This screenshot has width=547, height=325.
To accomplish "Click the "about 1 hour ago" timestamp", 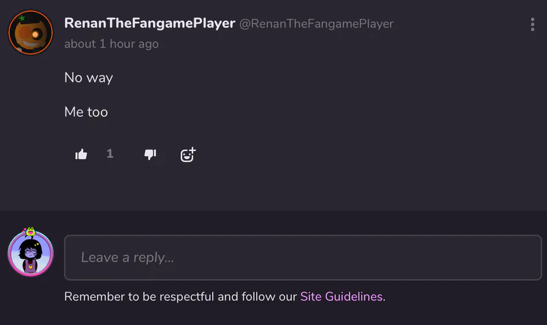I will coord(111,44).
